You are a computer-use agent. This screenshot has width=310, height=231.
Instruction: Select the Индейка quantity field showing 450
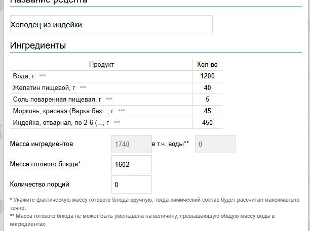pos(207,122)
